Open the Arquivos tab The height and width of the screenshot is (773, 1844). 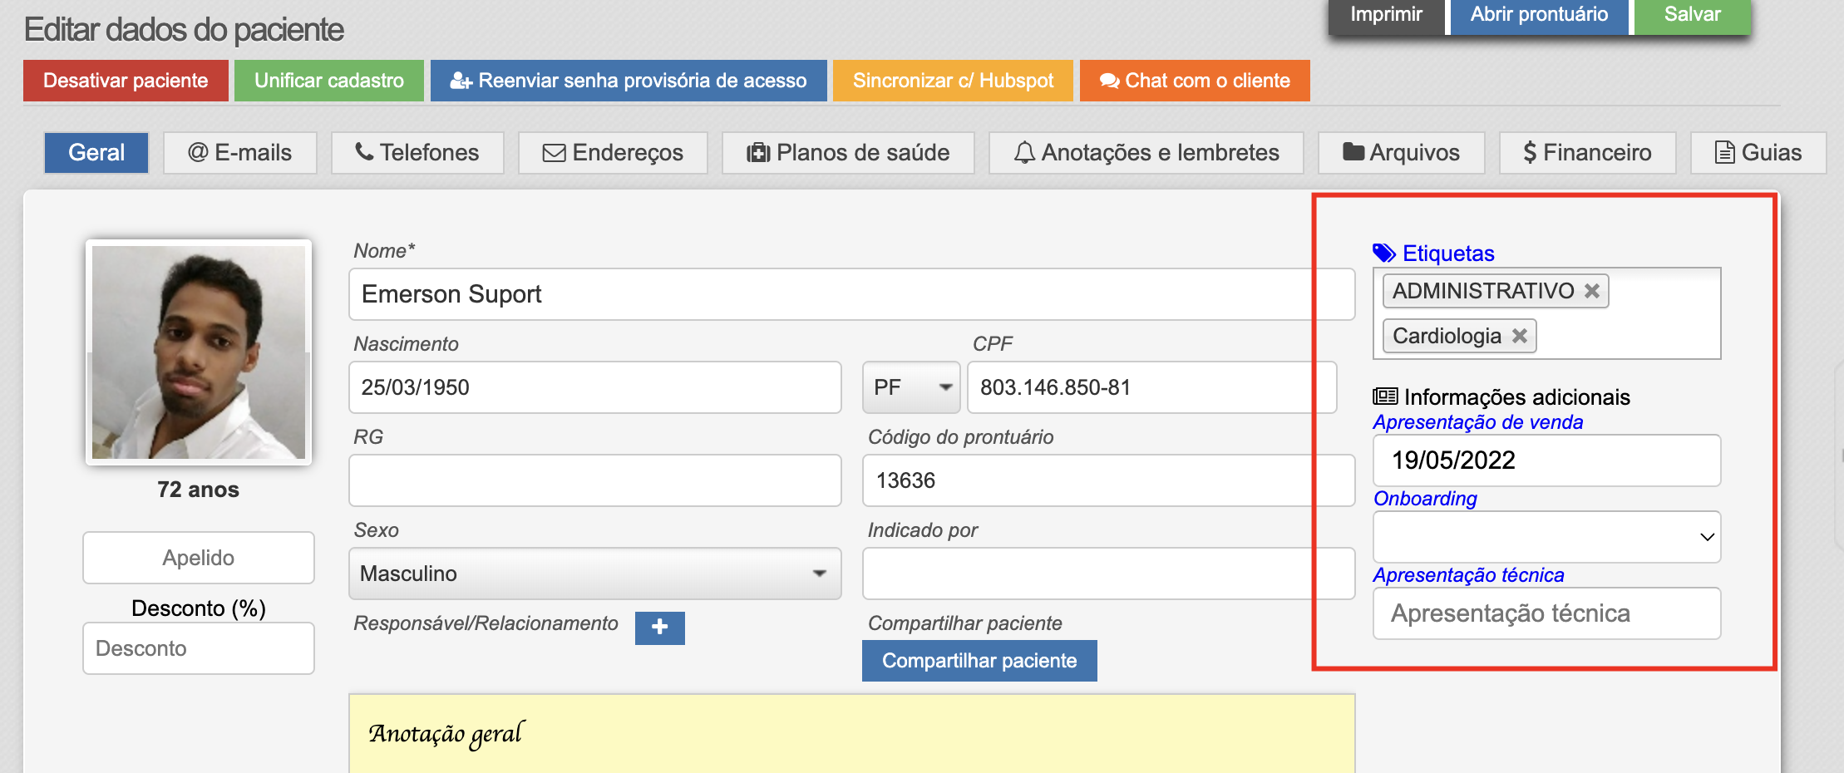(x=1402, y=153)
